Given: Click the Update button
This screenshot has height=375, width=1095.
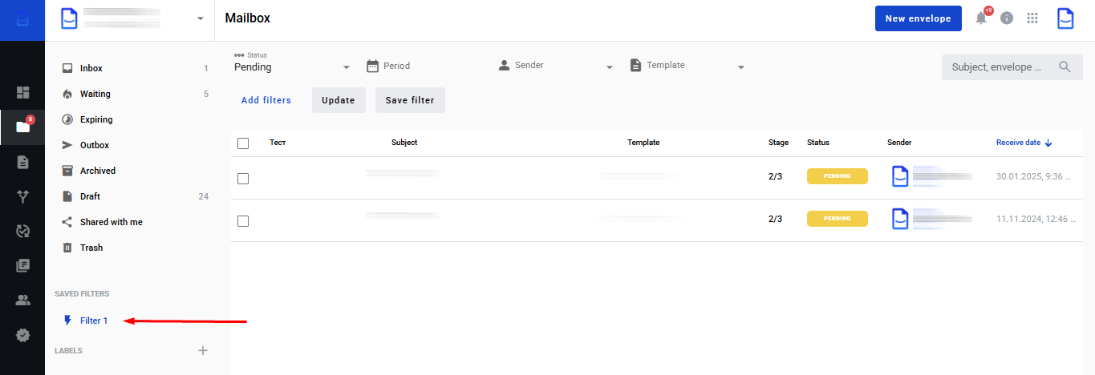Looking at the screenshot, I should point(339,100).
